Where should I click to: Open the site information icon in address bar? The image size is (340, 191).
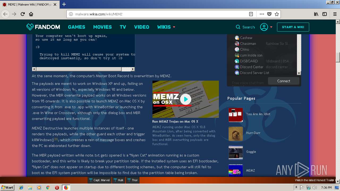coord(71,14)
